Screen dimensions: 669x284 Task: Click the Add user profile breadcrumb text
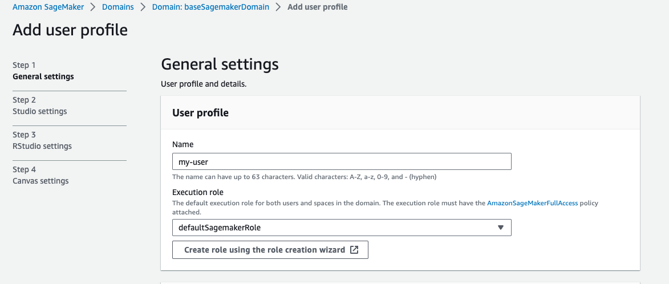(318, 7)
